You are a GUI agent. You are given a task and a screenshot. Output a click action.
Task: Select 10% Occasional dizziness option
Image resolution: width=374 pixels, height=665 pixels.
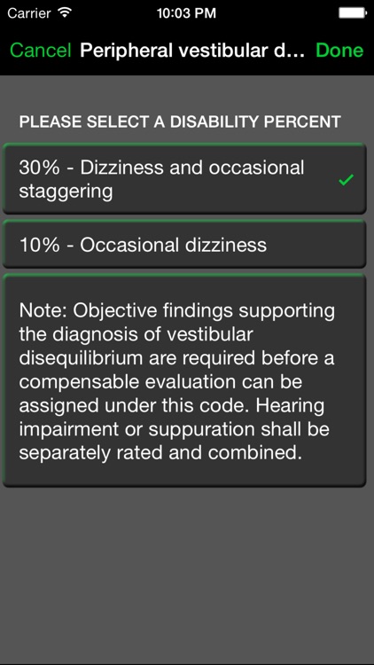tap(184, 245)
